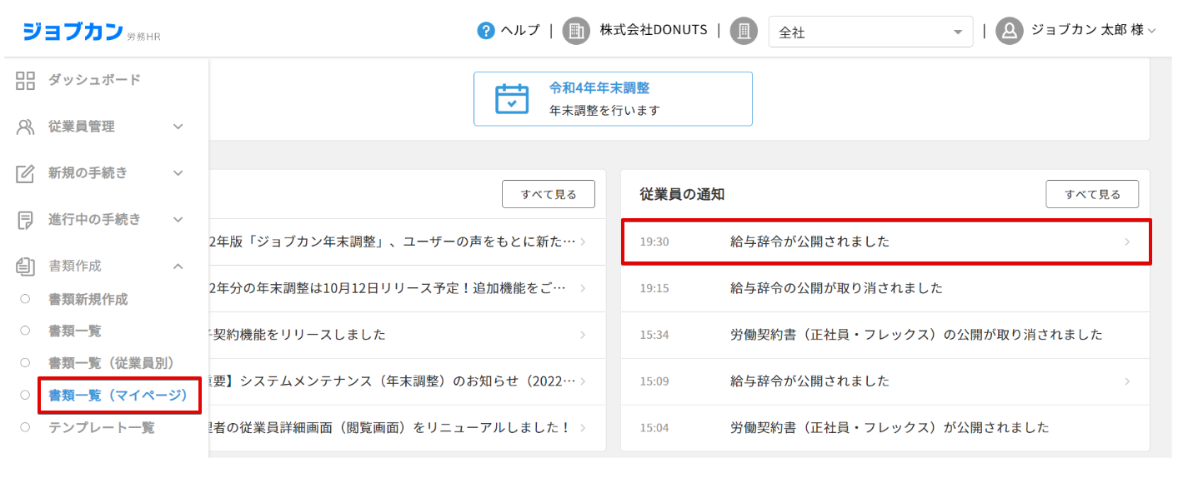
Task: Click the 新規の手続き pencil icon
Action: 26,174
